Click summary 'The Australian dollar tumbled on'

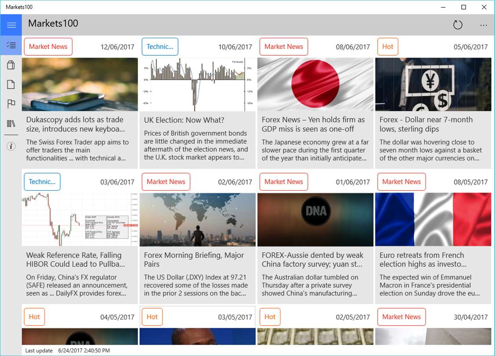pyautogui.click(x=310, y=285)
